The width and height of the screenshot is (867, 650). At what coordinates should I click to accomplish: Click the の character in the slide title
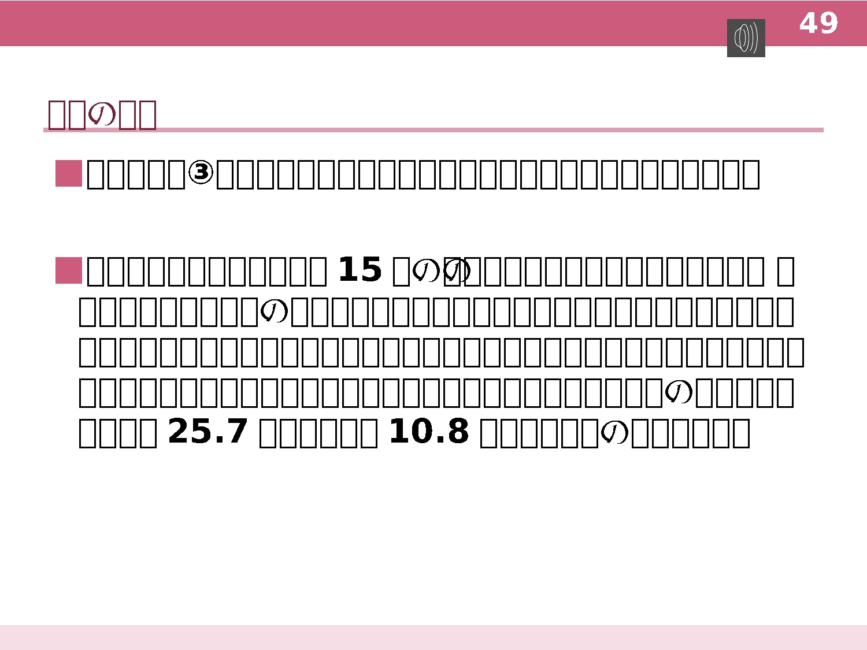click(x=102, y=114)
